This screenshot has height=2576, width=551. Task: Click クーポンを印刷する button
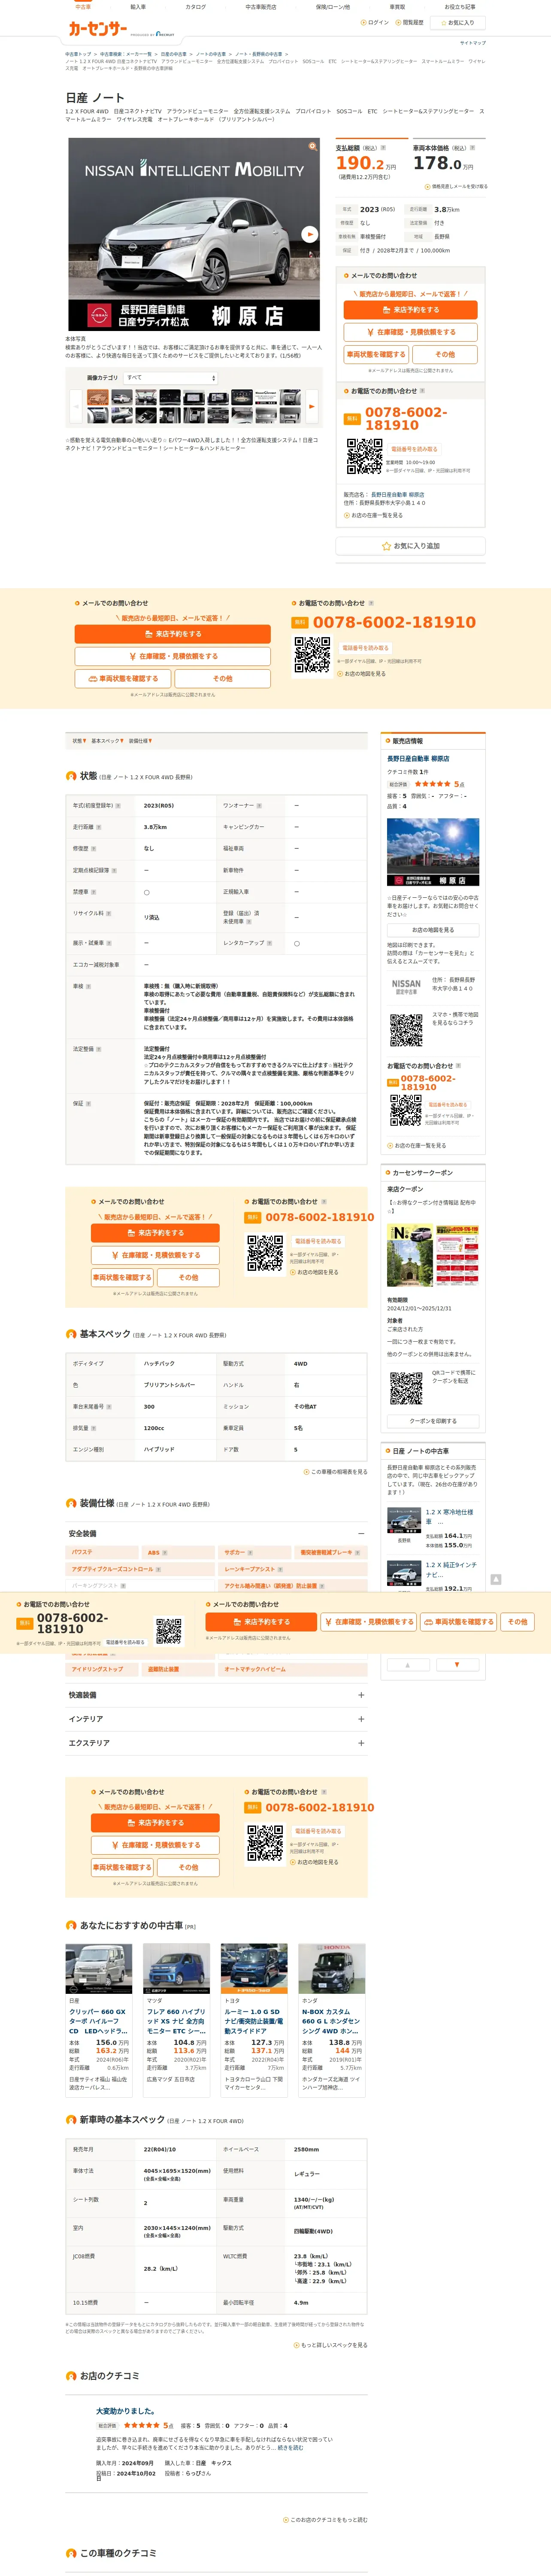point(433,1421)
